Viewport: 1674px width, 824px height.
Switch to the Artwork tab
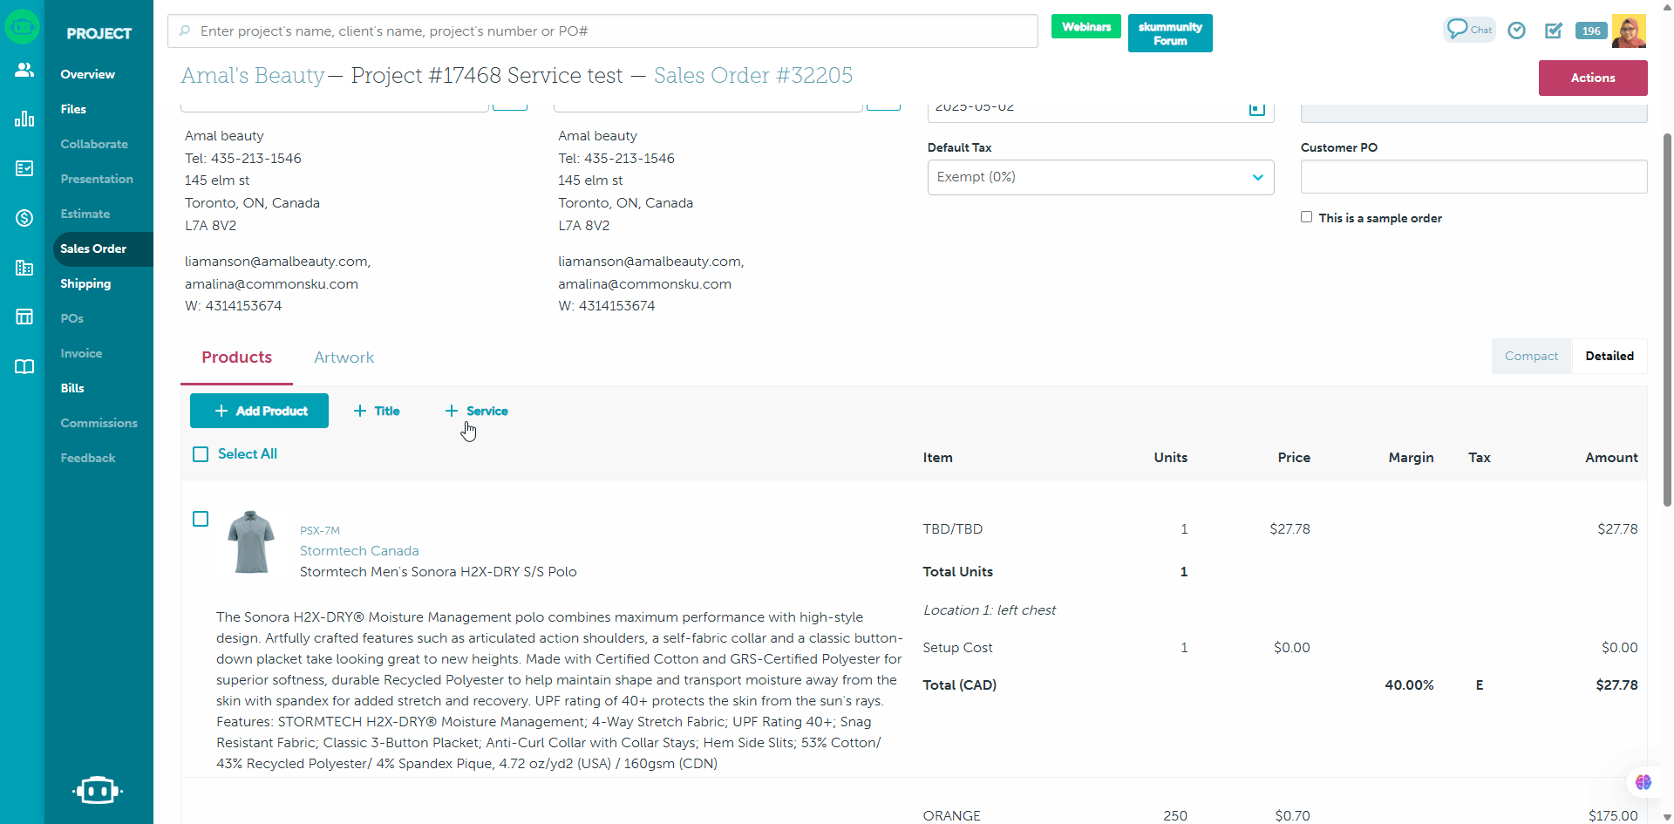[344, 358]
